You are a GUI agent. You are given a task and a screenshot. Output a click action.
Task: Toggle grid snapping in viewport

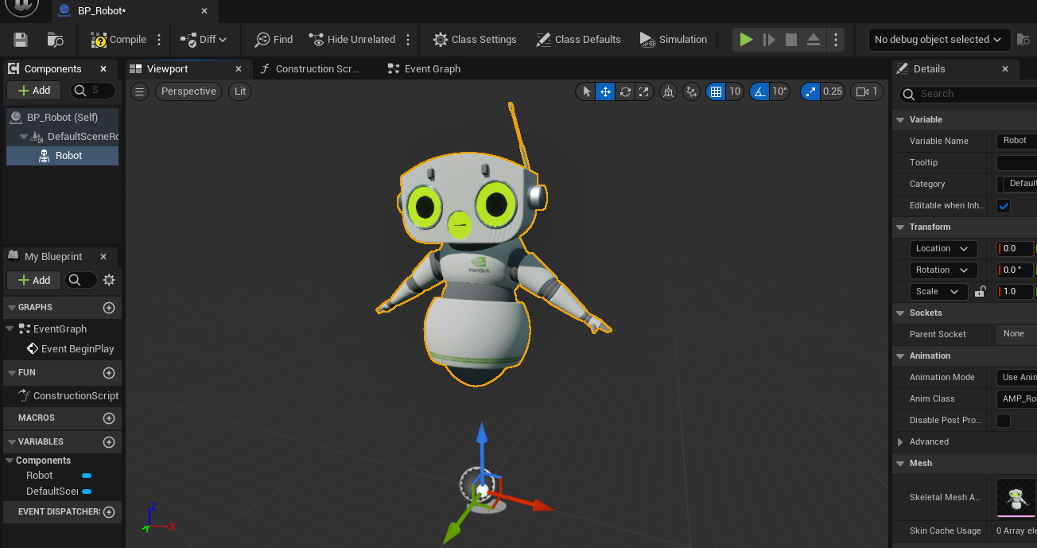click(716, 91)
